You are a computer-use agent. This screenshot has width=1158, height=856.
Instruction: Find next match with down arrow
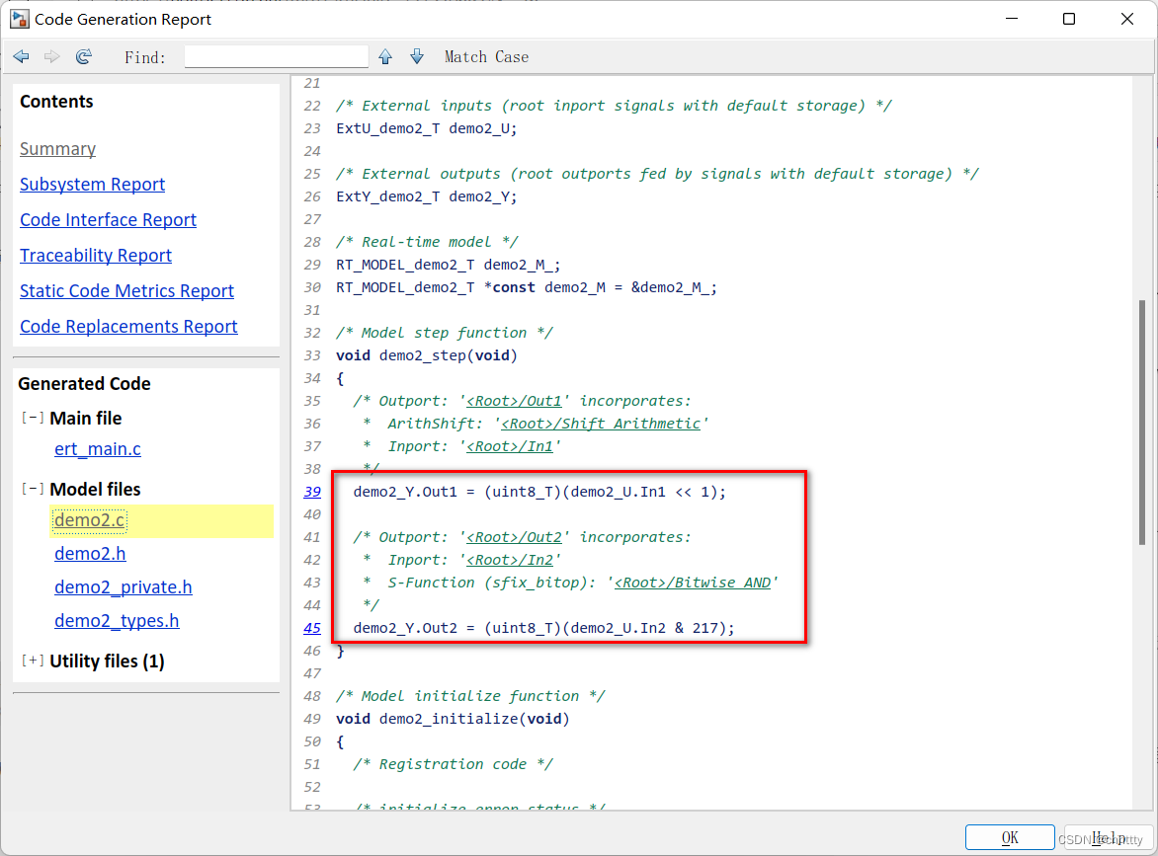click(417, 57)
